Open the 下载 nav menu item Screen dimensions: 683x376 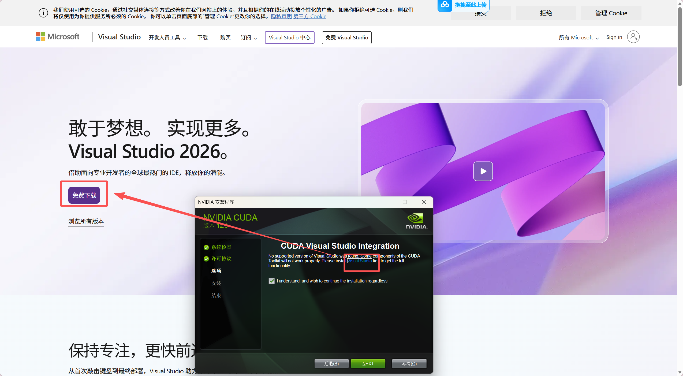pyautogui.click(x=203, y=38)
